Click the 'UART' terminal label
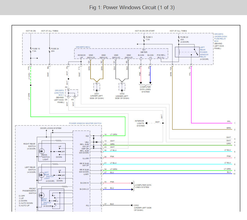Image resolution: width=247 pixels, height=220 pixels. [x=86, y=174]
